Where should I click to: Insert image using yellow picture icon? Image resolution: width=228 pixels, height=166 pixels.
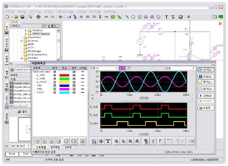[180, 17]
